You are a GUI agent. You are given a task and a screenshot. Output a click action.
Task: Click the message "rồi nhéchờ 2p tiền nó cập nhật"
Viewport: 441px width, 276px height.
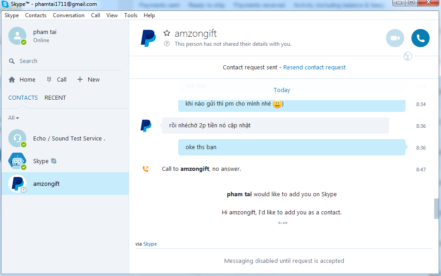tap(276, 126)
